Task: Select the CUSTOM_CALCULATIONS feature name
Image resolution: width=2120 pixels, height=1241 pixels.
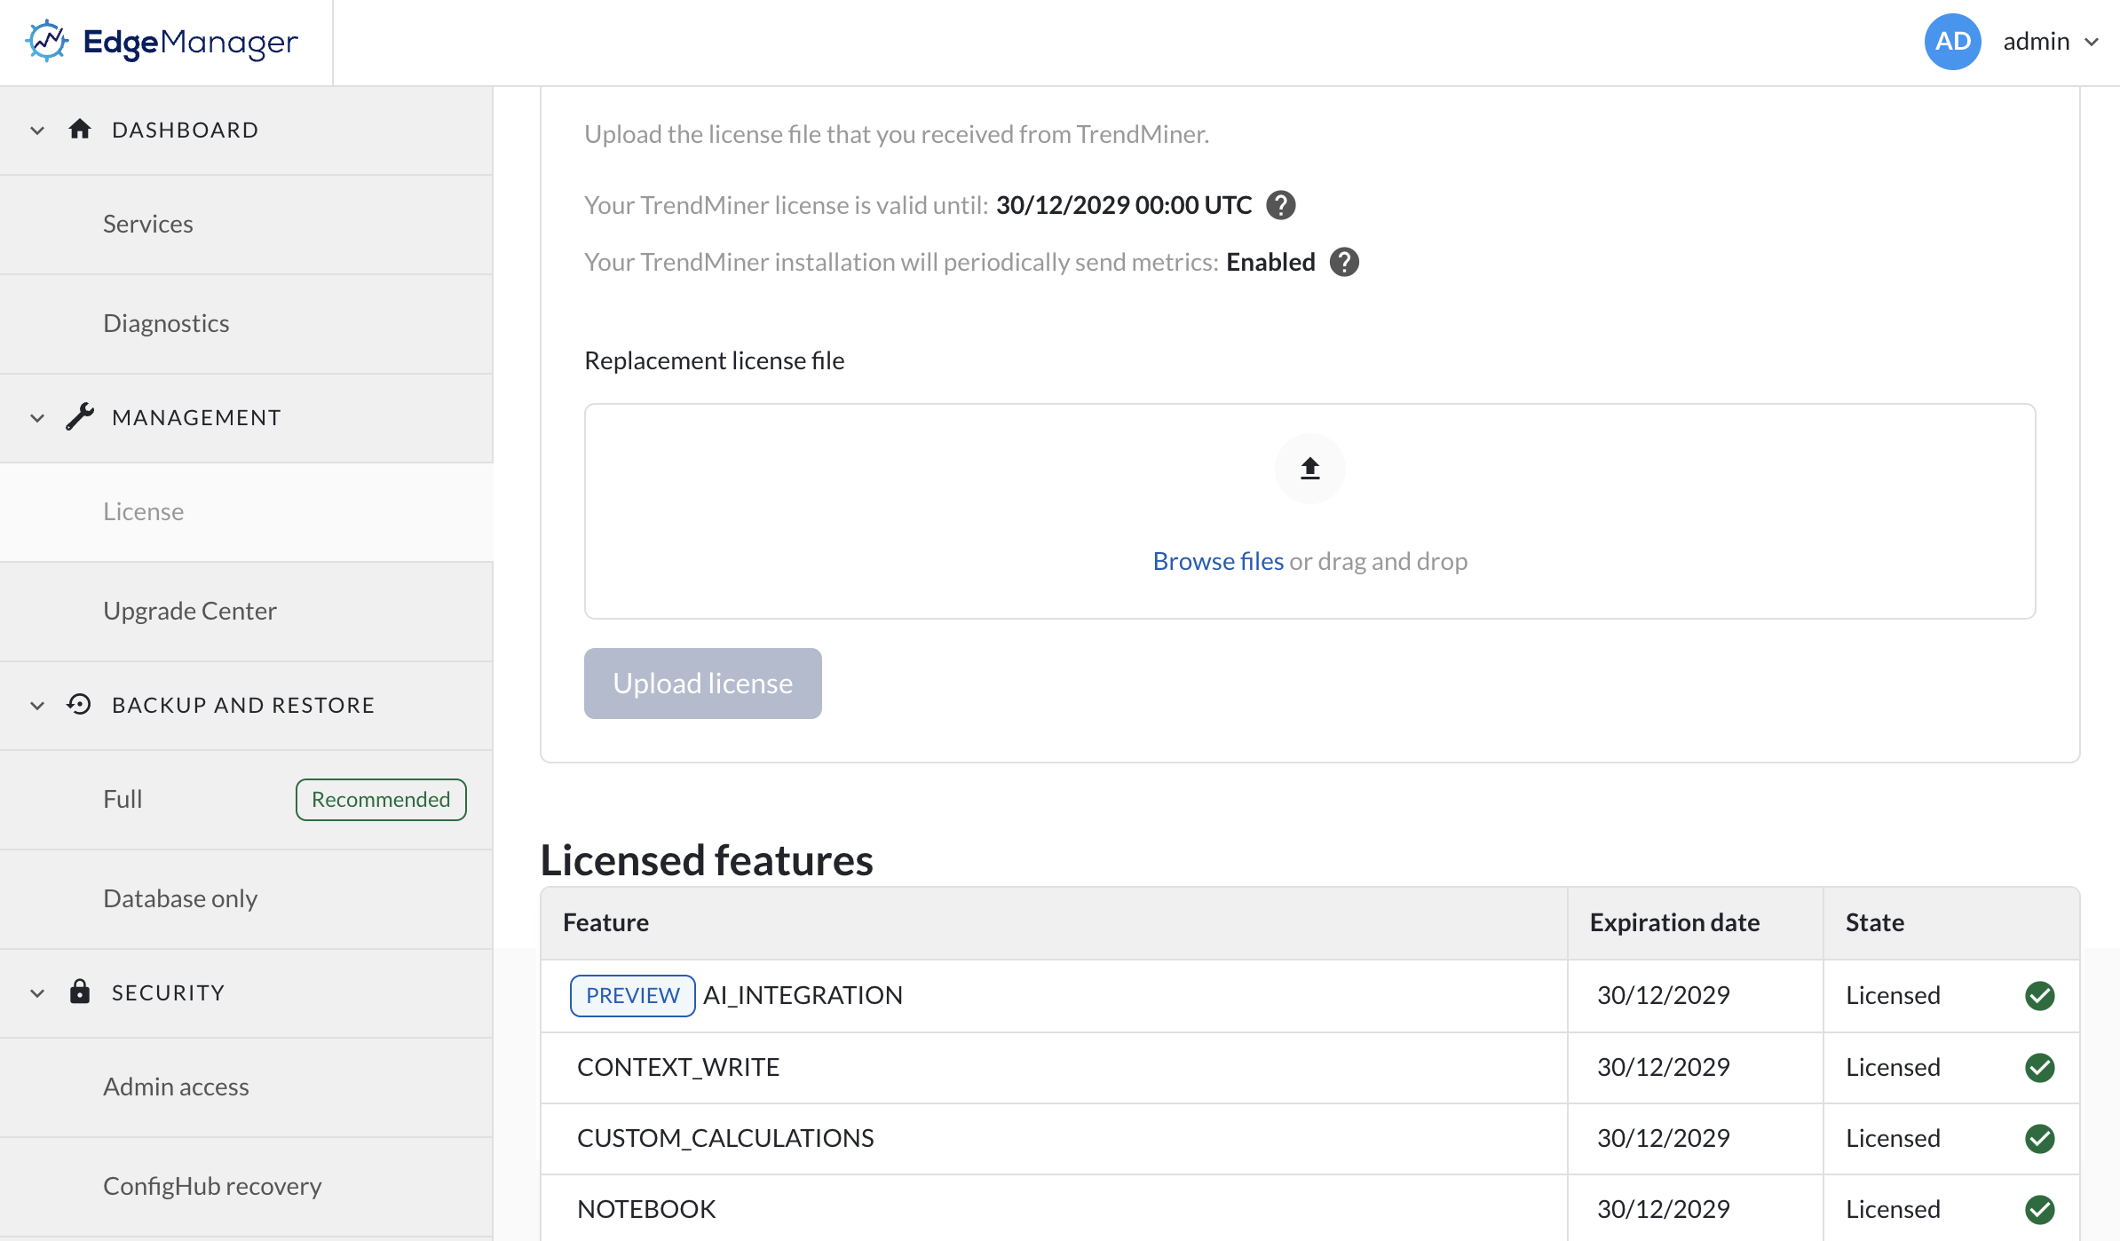Action: pyautogui.click(x=725, y=1138)
